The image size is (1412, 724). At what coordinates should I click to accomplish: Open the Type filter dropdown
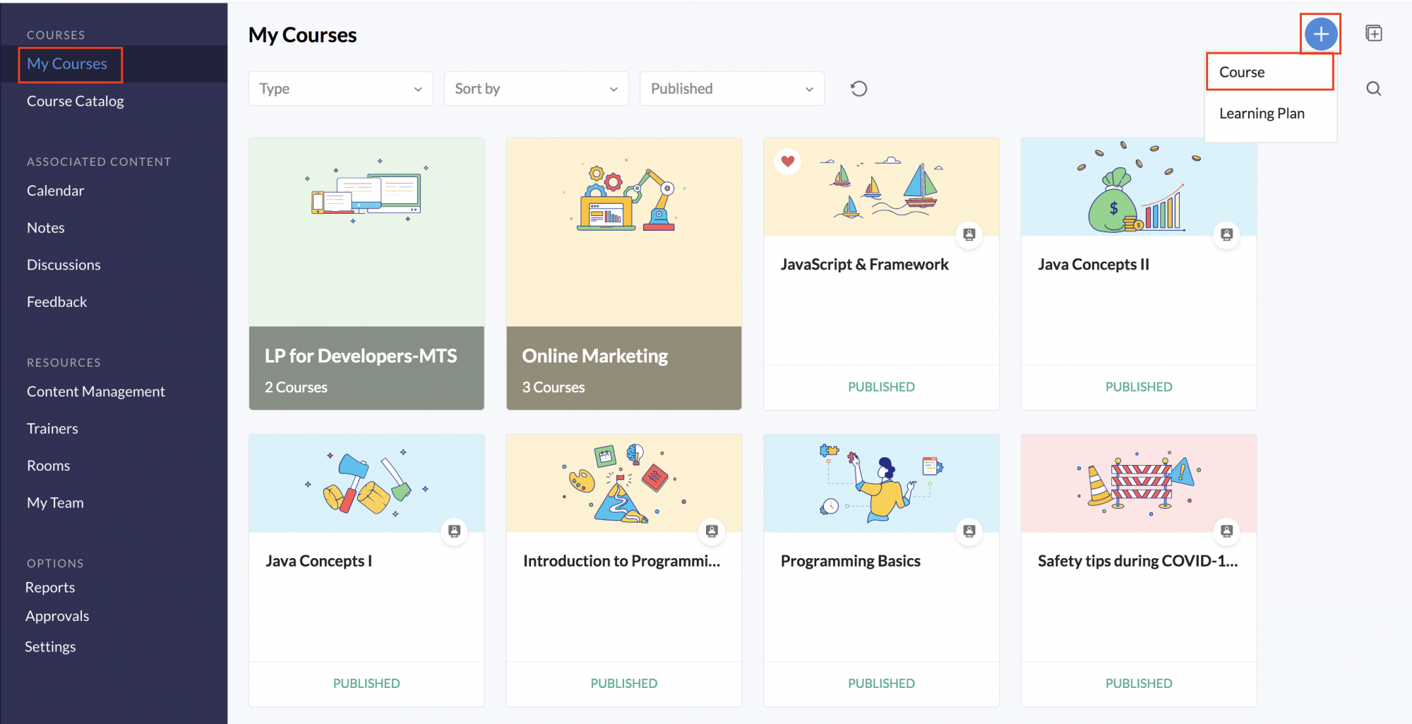pyautogui.click(x=341, y=89)
